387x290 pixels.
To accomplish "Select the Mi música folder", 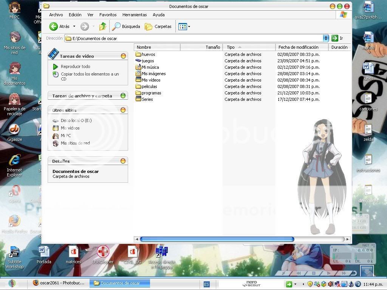I will click(150, 67).
